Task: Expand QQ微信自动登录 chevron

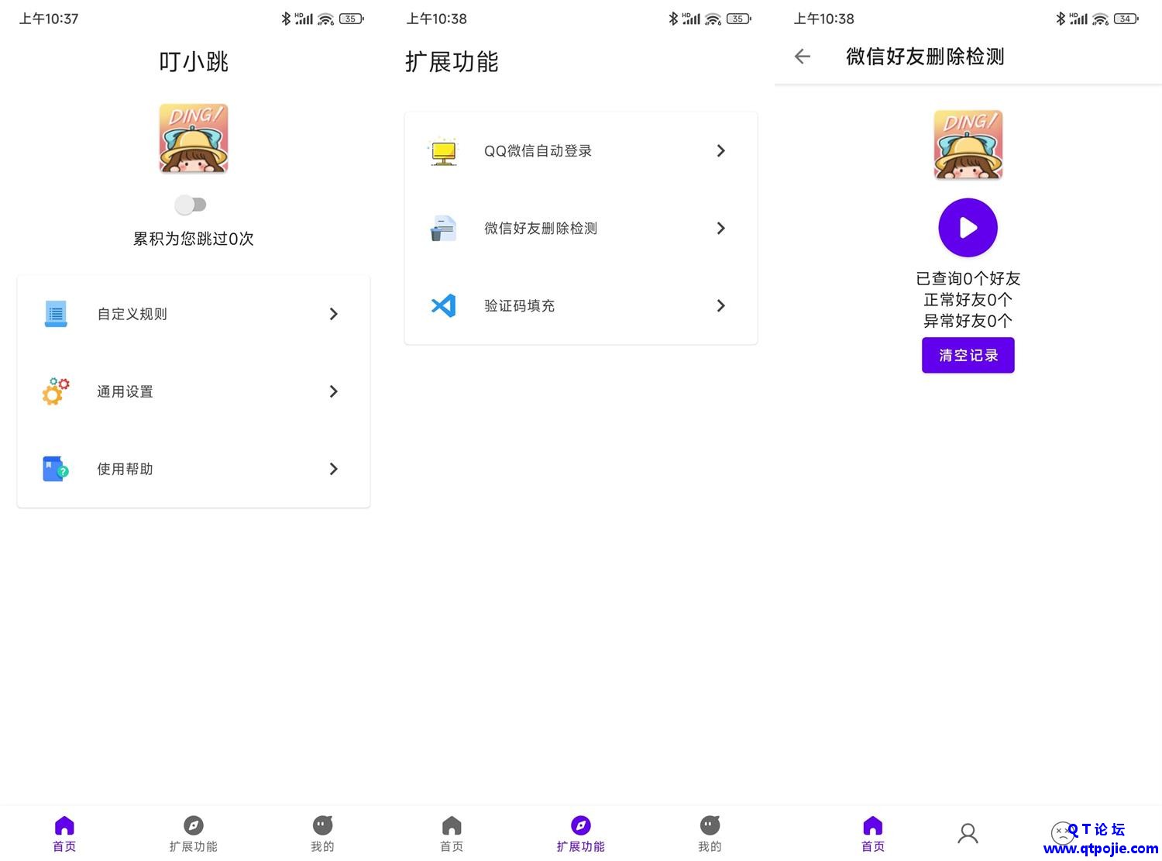Action: [721, 150]
